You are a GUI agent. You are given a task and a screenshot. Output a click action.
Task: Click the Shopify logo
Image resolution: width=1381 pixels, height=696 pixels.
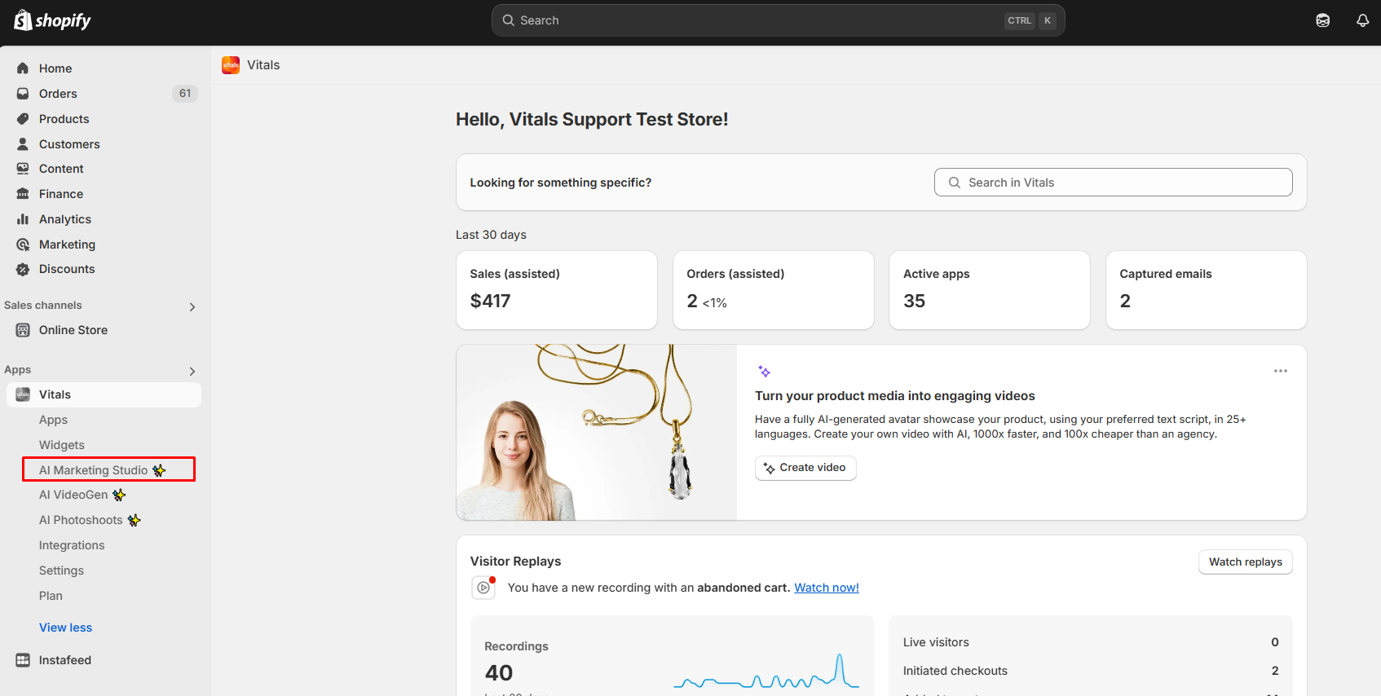(52, 20)
